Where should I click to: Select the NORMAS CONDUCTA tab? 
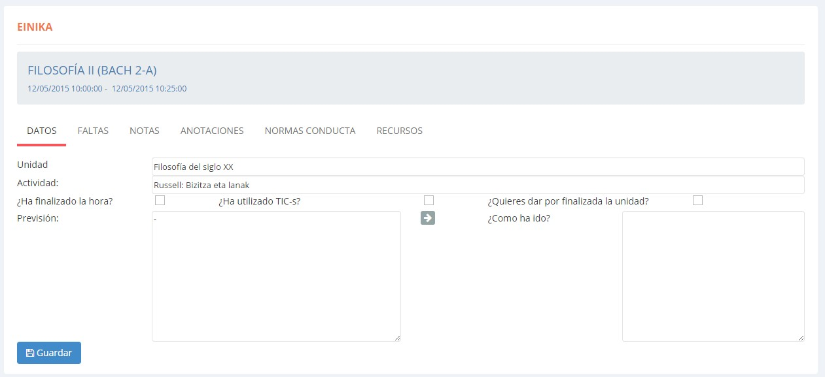pyautogui.click(x=310, y=131)
